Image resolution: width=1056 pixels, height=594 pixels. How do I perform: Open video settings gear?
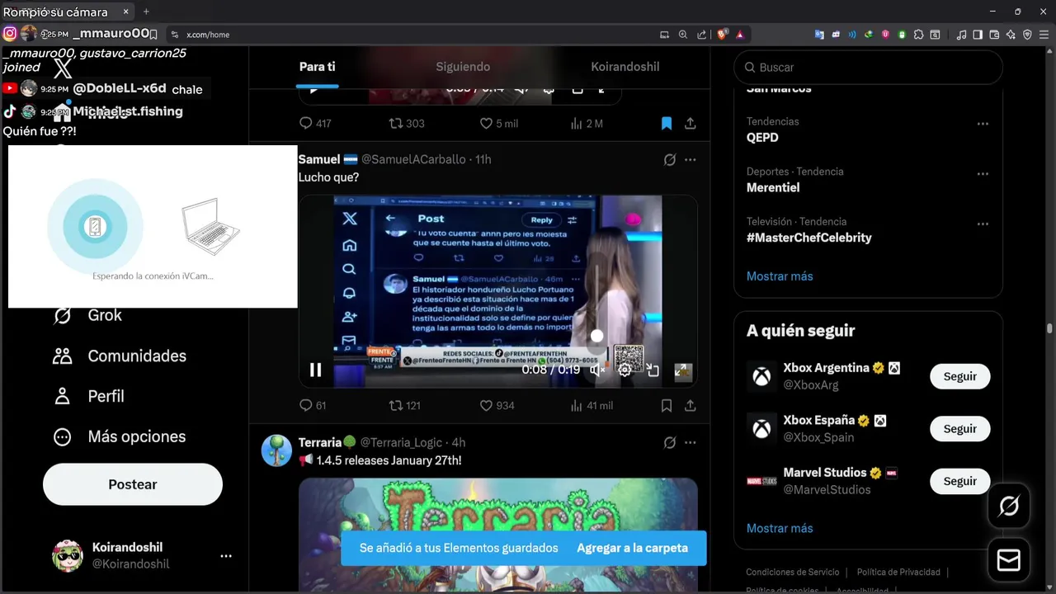pos(625,370)
